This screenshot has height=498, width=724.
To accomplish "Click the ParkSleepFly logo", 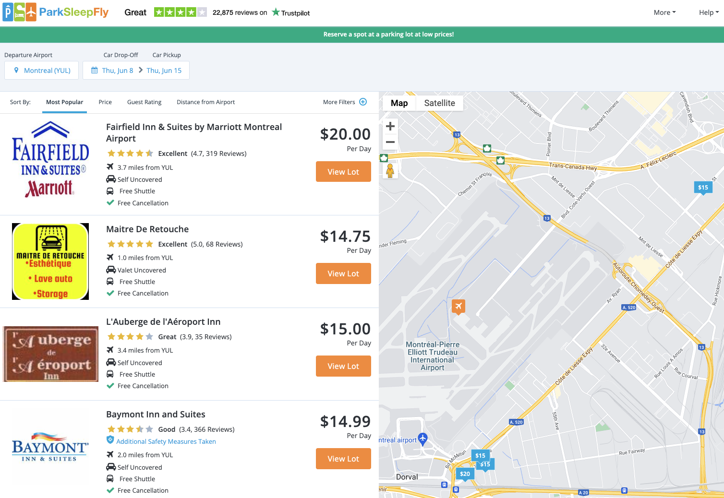I will (56, 12).
